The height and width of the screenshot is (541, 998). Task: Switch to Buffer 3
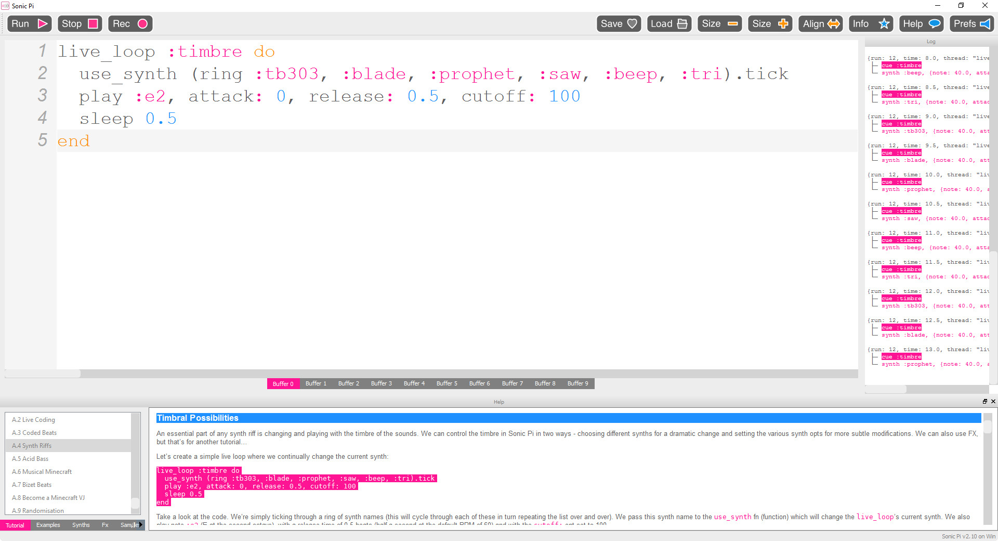(381, 383)
